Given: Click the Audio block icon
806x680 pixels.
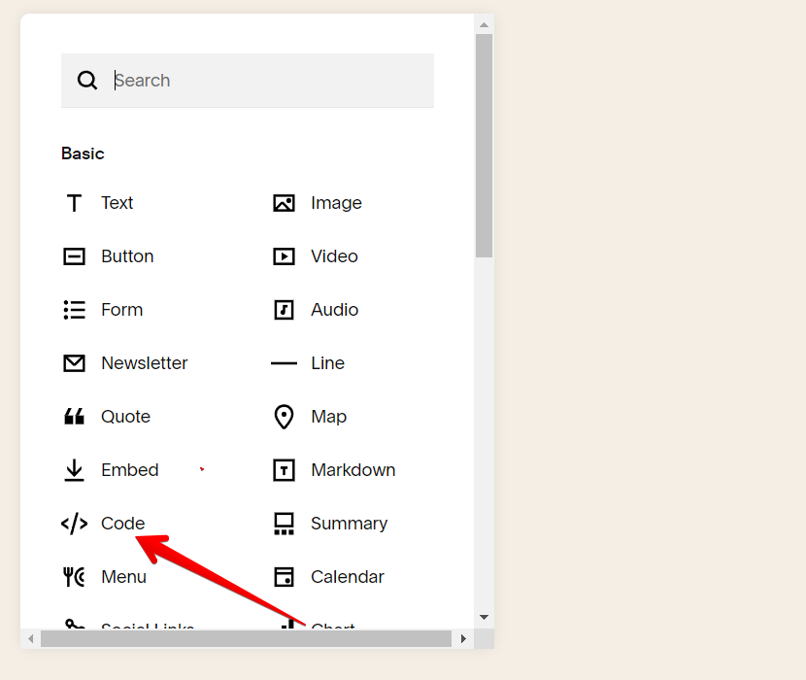Looking at the screenshot, I should click(284, 310).
